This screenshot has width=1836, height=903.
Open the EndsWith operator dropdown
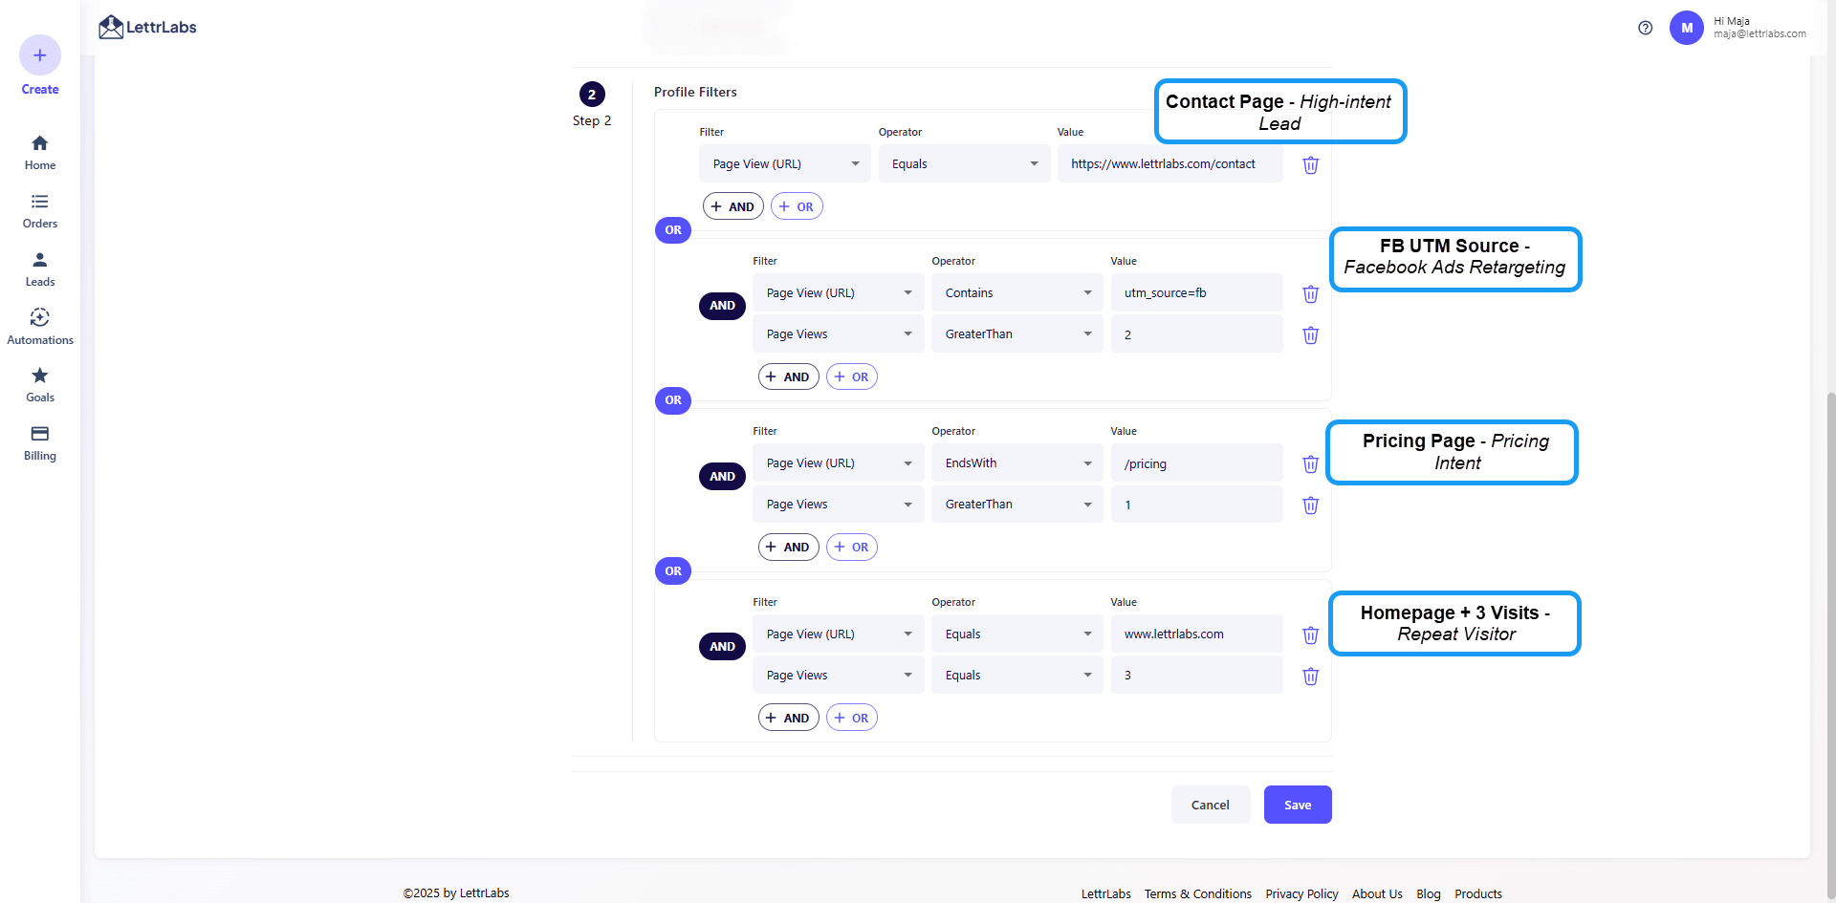tap(1017, 462)
